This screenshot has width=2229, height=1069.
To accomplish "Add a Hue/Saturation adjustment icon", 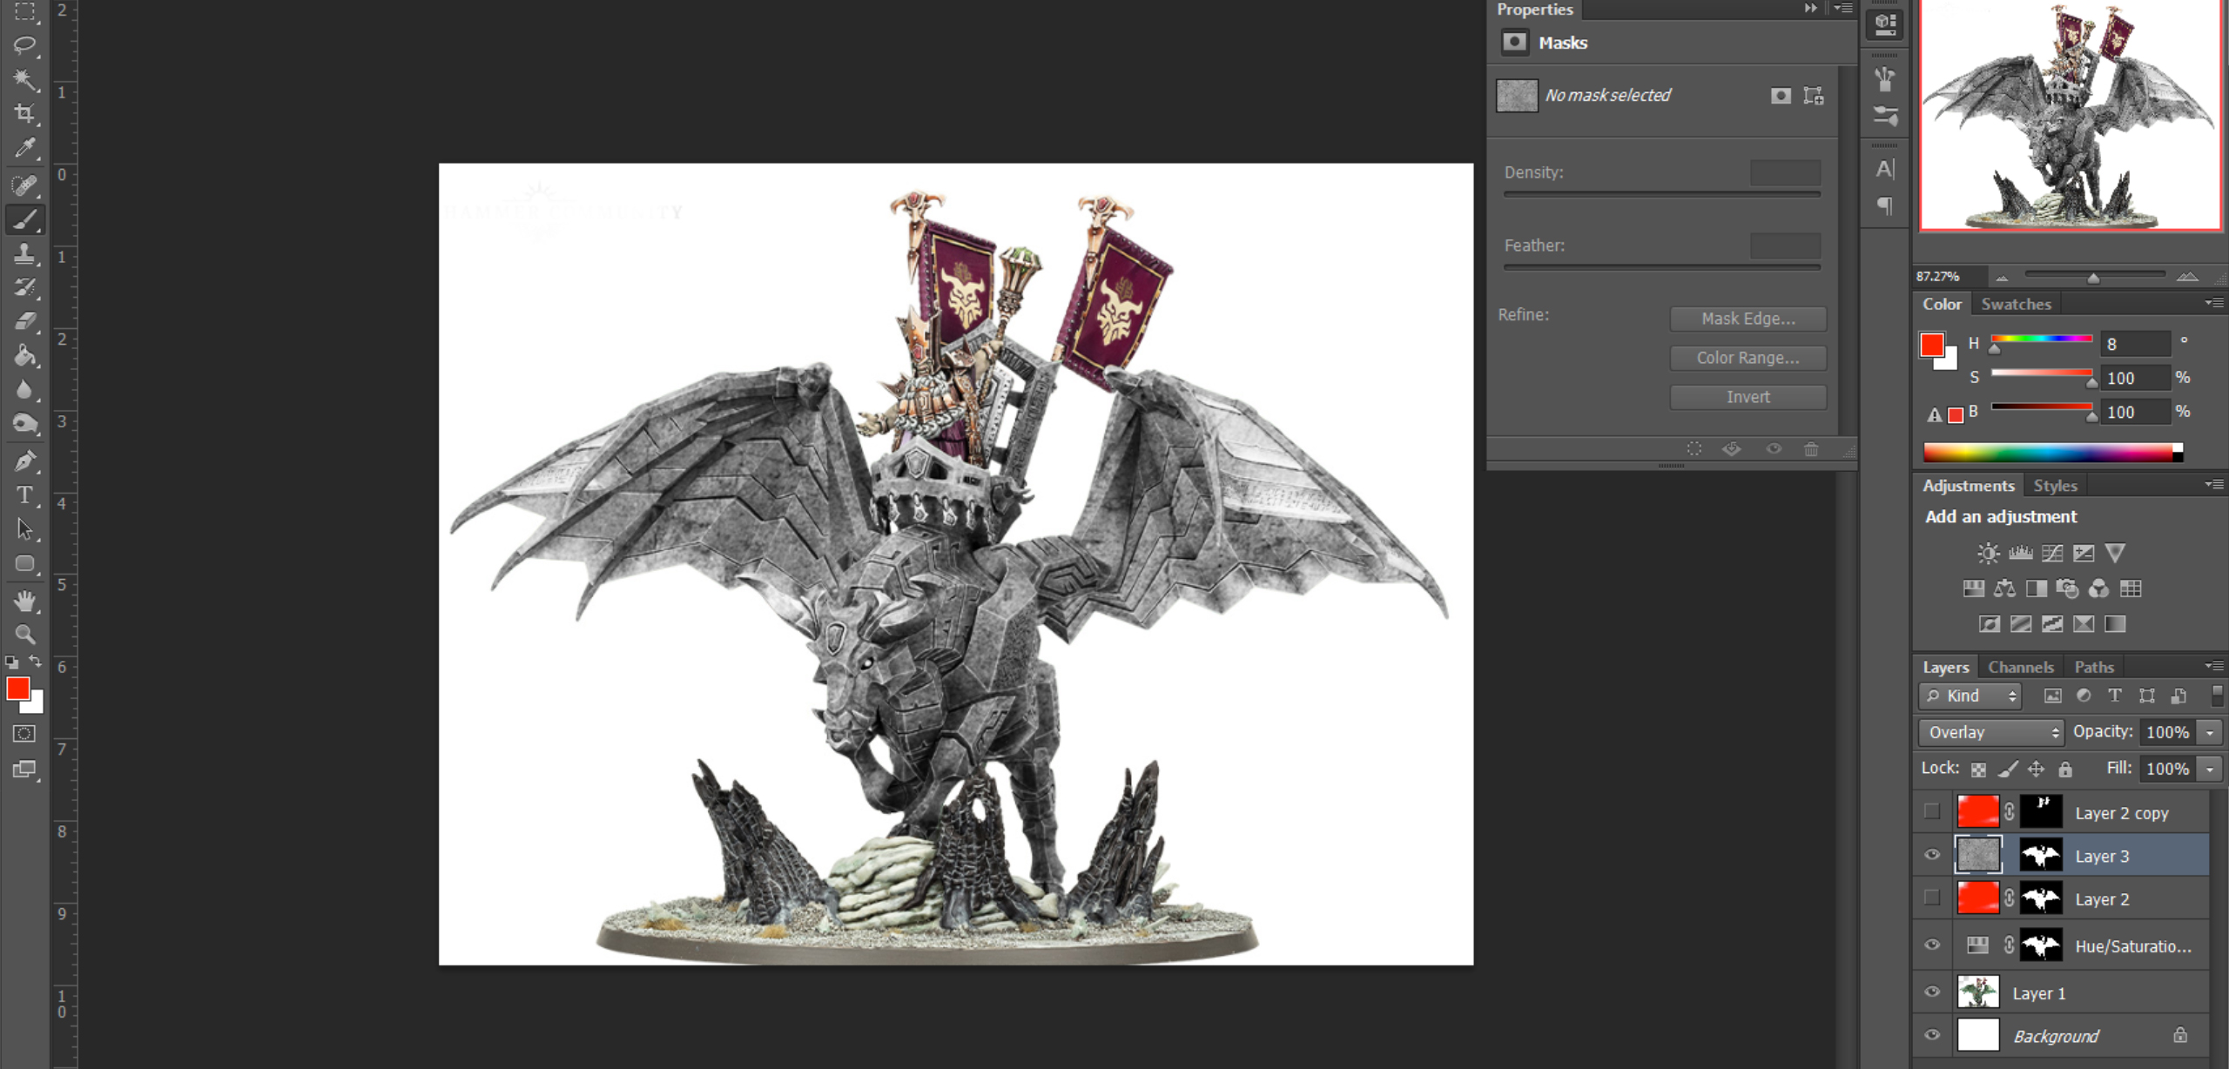I will click(x=1974, y=589).
